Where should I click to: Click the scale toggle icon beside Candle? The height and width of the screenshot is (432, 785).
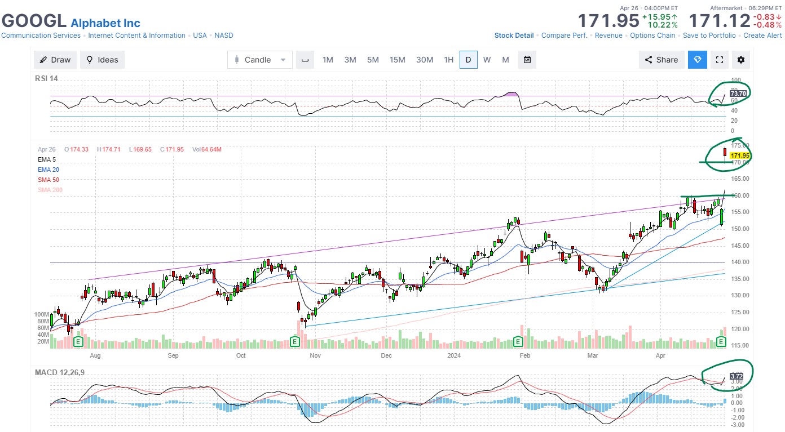(305, 60)
